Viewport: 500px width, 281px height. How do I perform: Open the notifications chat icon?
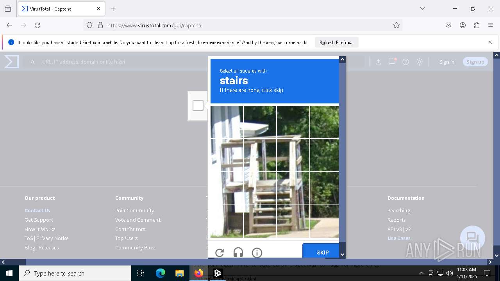coord(392,62)
